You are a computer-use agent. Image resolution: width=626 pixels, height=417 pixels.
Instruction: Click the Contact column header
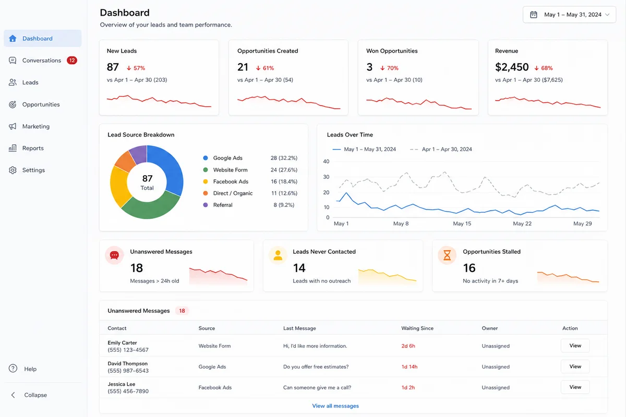point(117,328)
